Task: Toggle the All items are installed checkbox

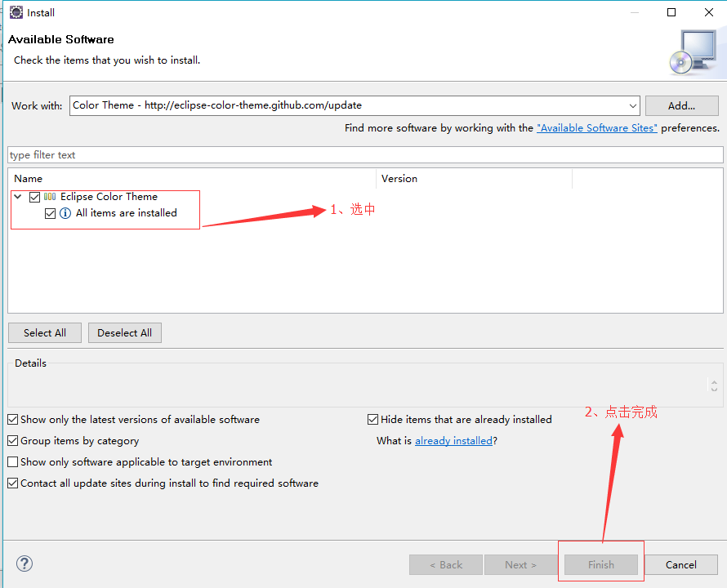Action: (50, 213)
